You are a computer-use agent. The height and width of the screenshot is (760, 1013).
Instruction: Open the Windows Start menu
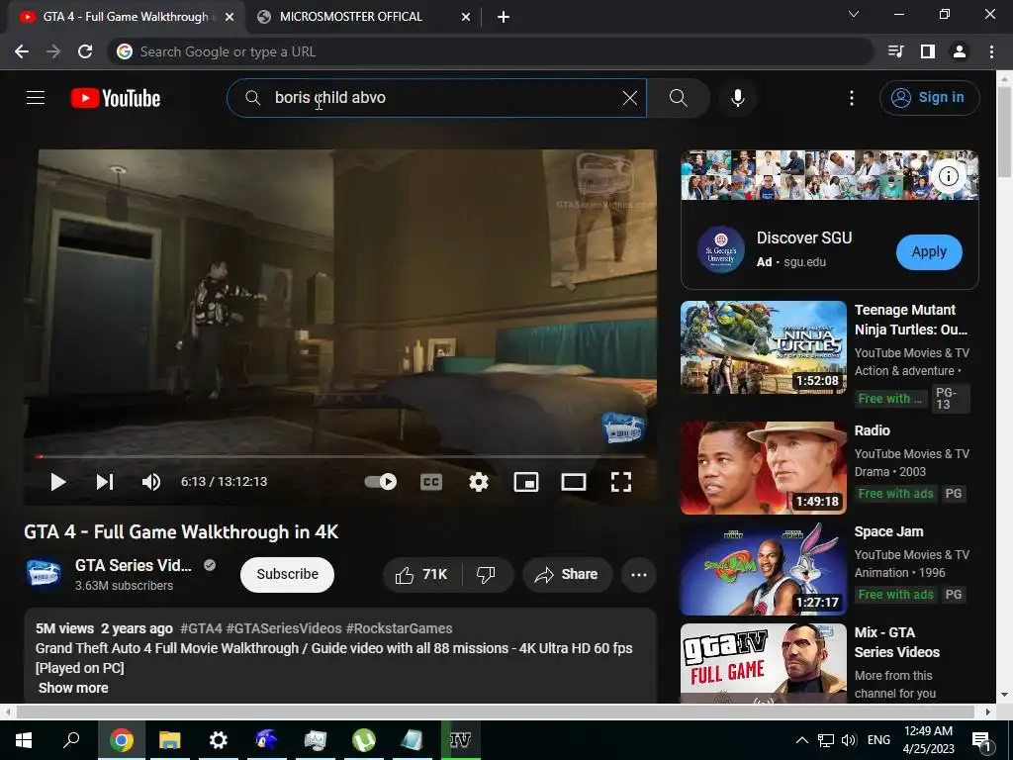(24, 739)
